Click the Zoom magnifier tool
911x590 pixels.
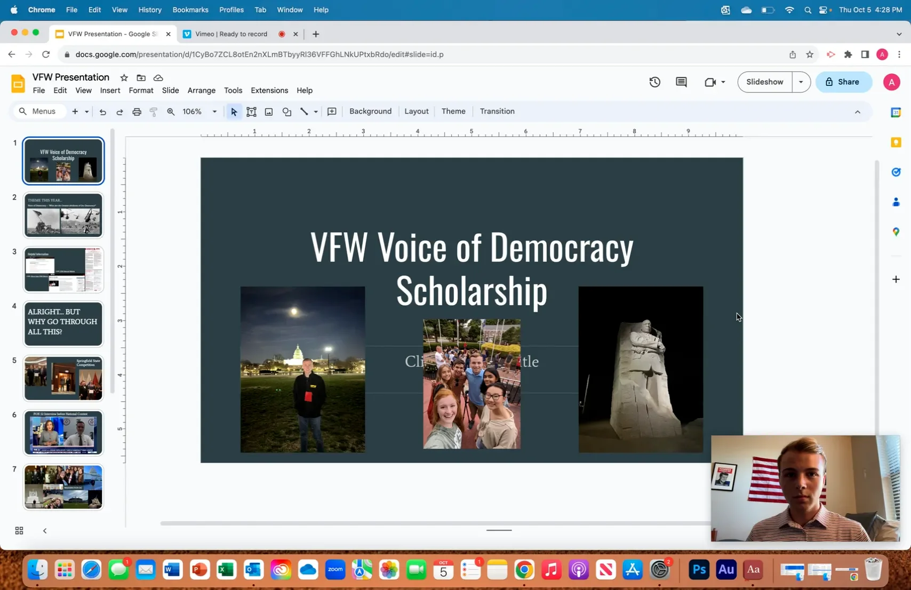tap(171, 111)
